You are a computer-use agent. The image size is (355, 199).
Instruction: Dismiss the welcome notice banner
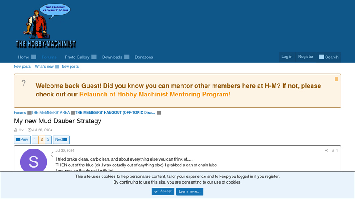[x=336, y=79]
